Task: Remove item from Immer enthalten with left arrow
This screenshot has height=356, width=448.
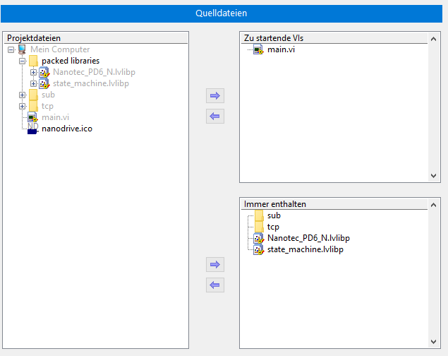Action: point(215,285)
